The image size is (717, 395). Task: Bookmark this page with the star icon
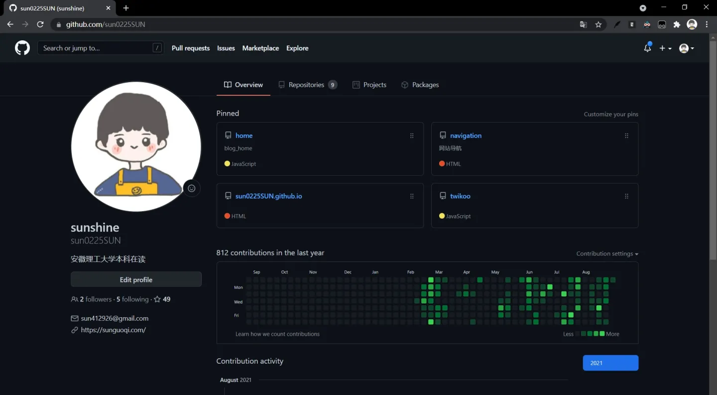point(598,24)
